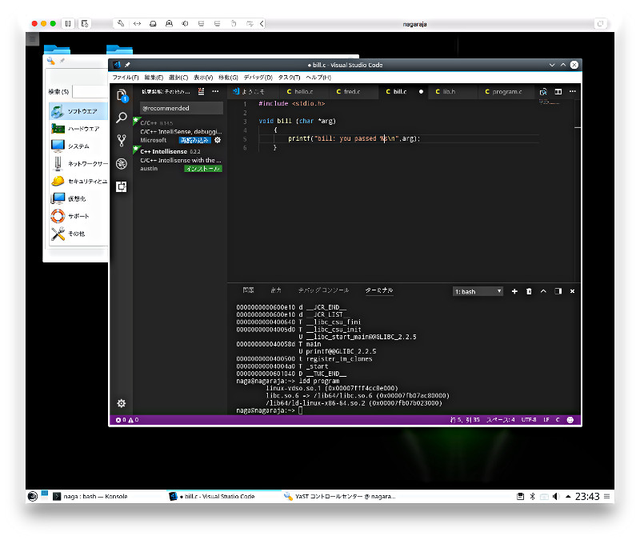
Task: Show hidden system tray icons
Action: pyautogui.click(x=568, y=496)
